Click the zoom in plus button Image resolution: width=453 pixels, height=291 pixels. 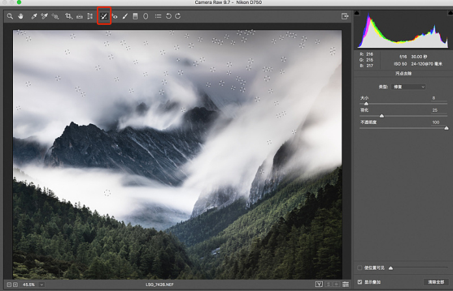click(x=16, y=285)
